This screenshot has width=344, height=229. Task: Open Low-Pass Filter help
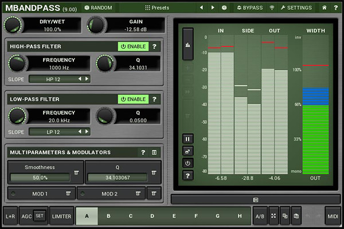(x=154, y=99)
